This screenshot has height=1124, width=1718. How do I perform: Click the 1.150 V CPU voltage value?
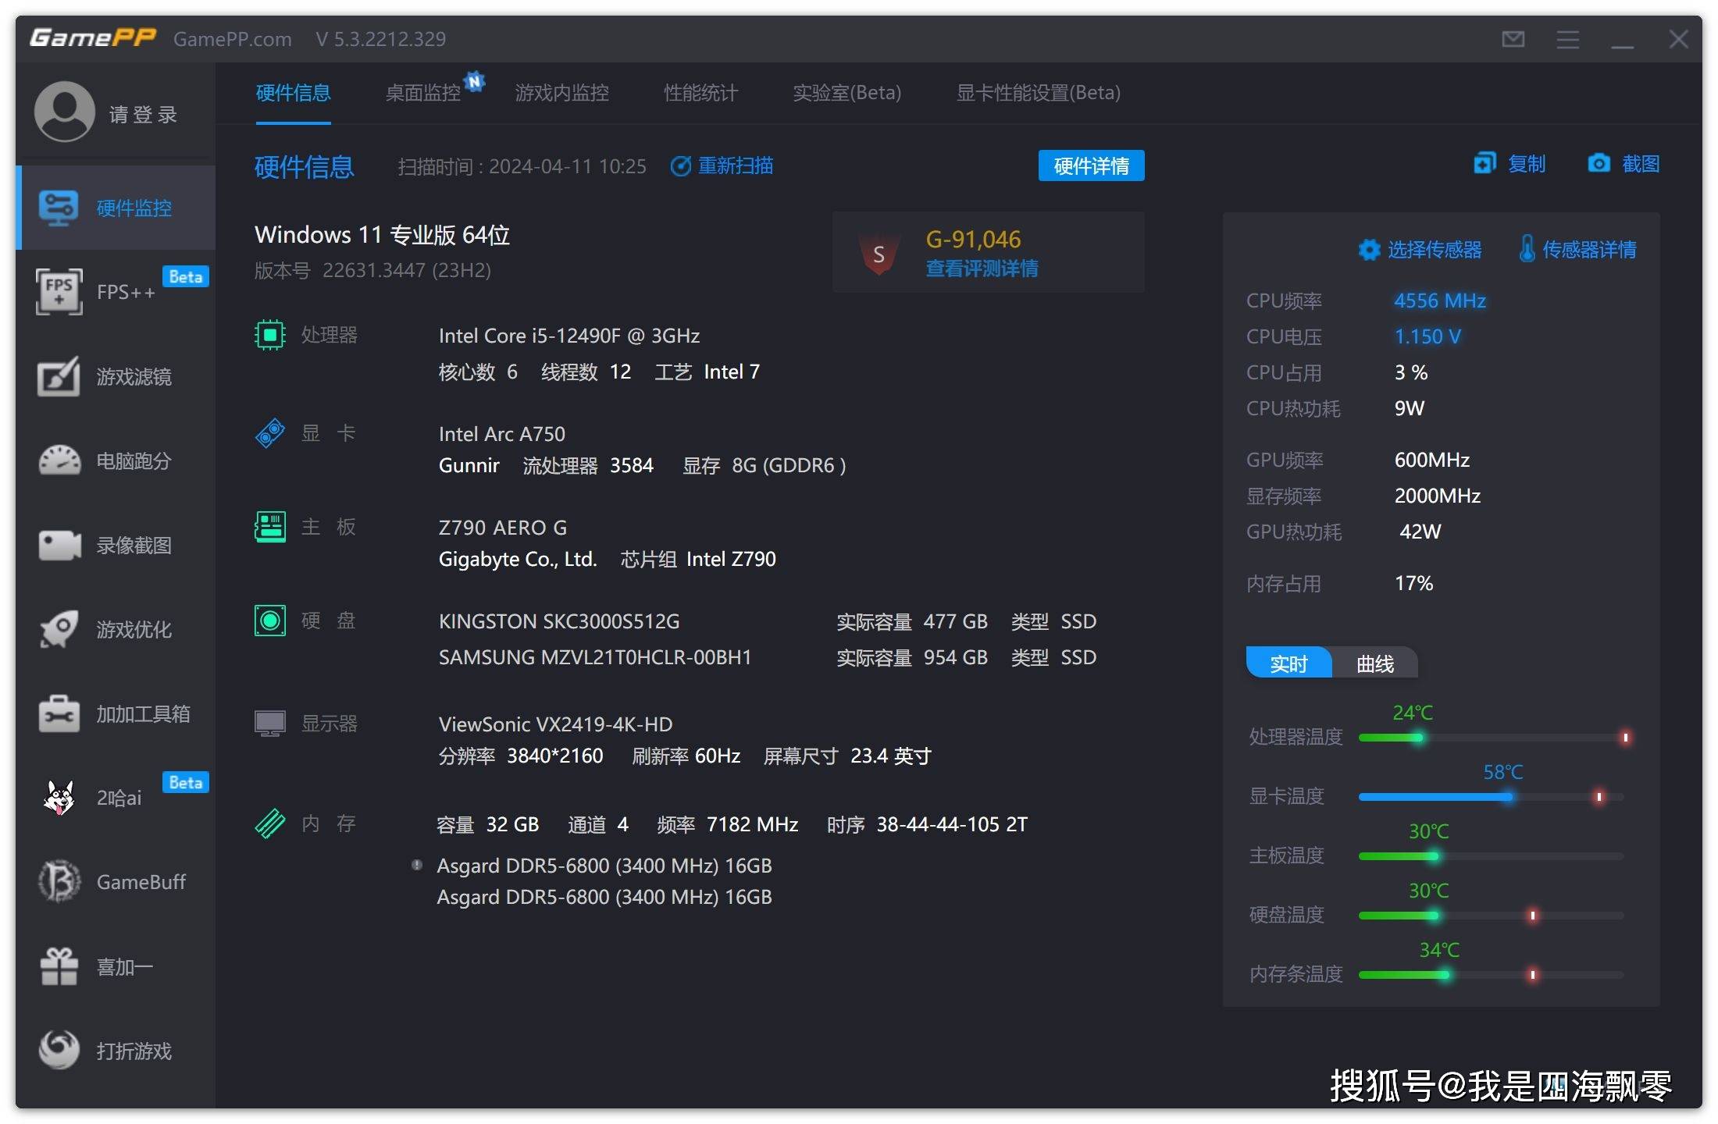1428,336
